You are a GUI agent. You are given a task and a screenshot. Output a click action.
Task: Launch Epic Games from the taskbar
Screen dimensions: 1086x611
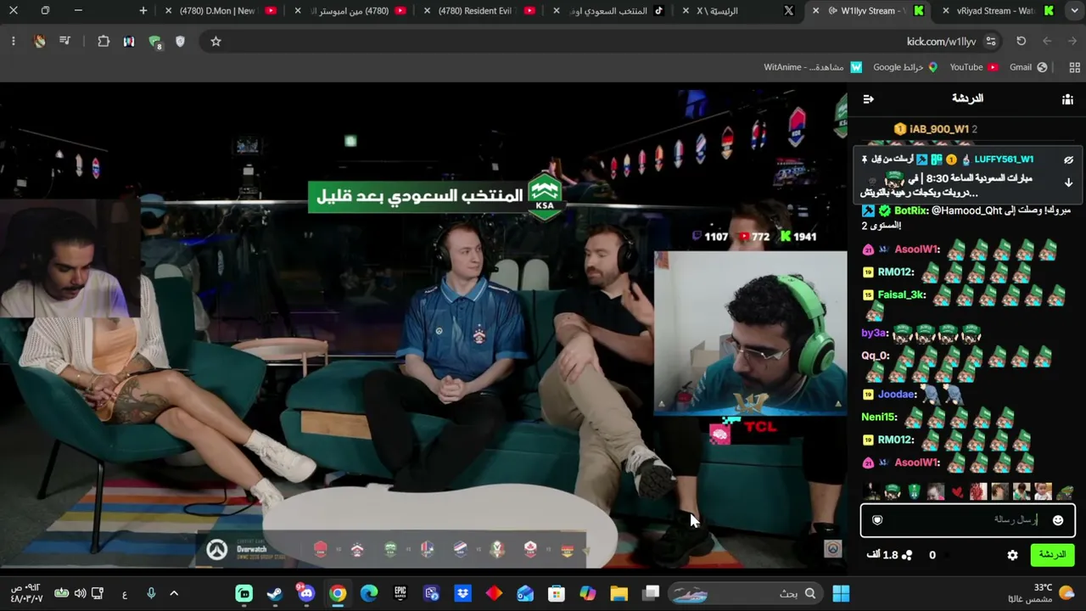point(400,593)
